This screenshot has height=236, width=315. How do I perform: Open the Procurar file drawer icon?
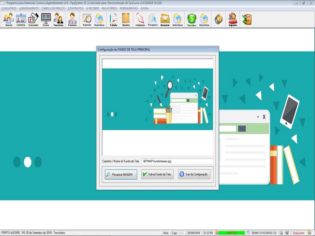point(165,19)
